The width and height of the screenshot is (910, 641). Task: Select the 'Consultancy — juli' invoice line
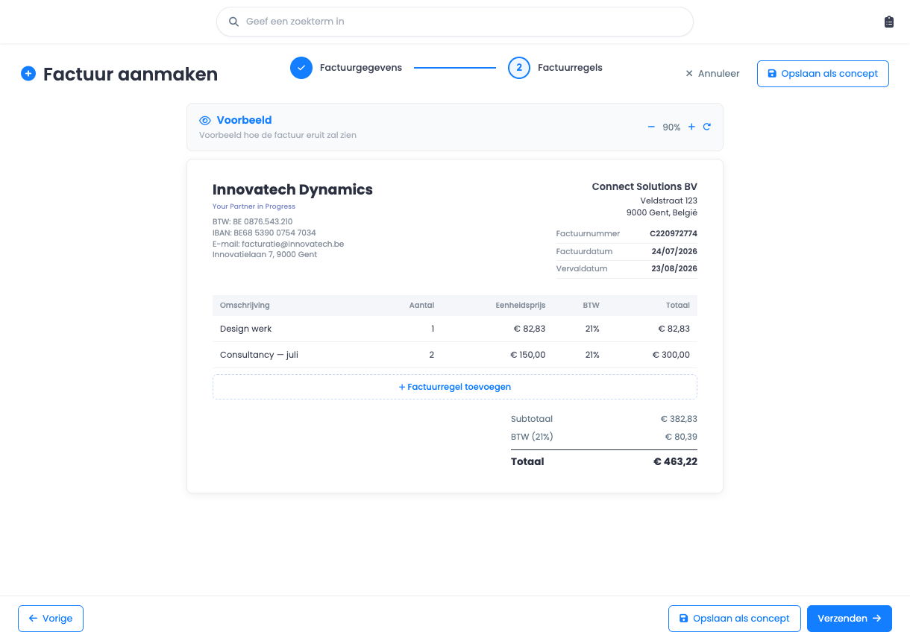pos(455,355)
